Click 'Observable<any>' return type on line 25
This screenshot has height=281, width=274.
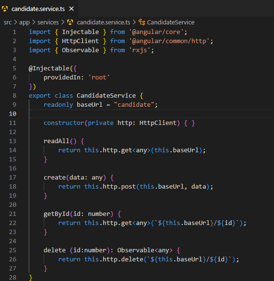(x=145, y=250)
